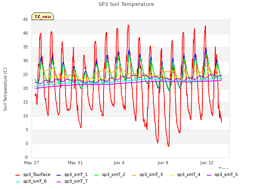This screenshot has width=253, height=189.
Task: Click the cyan sp3_smT_6 legend swatch
Action: point(17,182)
